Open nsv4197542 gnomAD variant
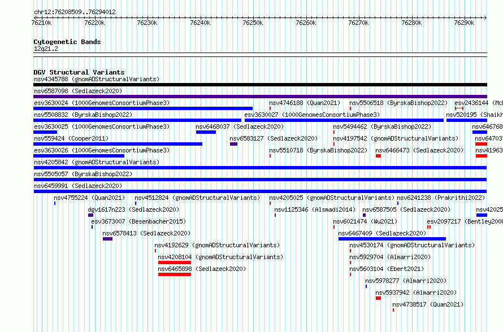The height and width of the screenshot is (332, 503). tap(396, 138)
